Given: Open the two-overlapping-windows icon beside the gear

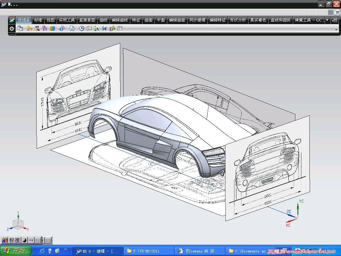Looking at the screenshot, I should [x=20, y=28].
